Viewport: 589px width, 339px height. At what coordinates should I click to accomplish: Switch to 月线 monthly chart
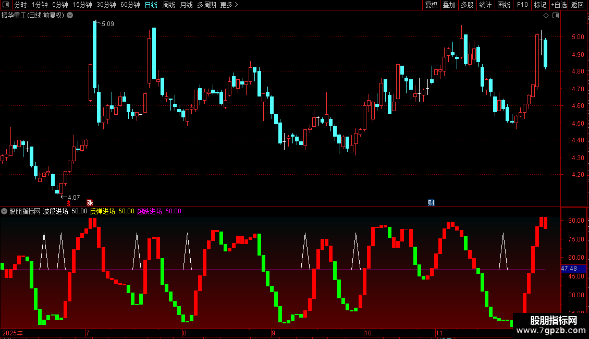pos(186,5)
